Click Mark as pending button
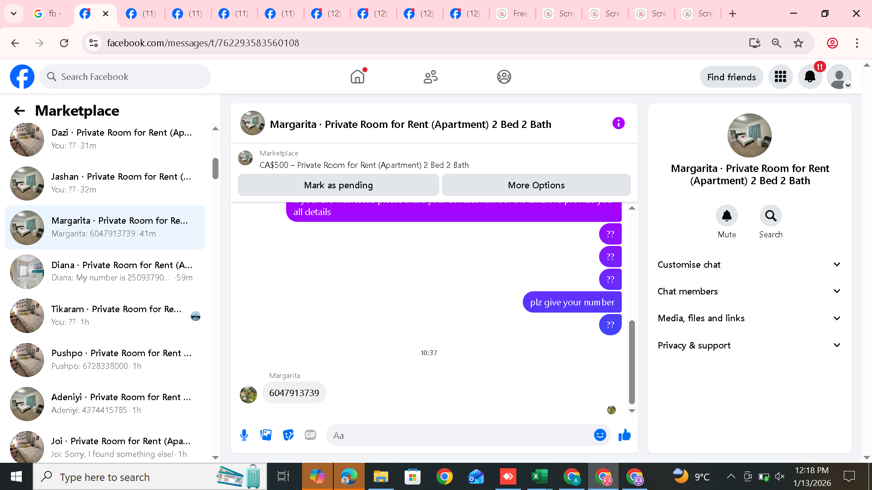 coord(338,185)
